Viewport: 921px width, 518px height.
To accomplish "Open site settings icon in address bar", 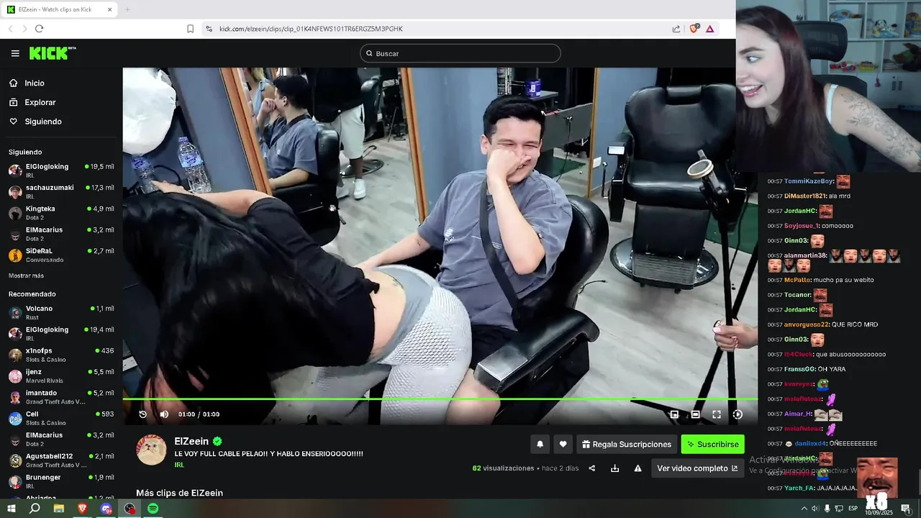I will coord(209,29).
